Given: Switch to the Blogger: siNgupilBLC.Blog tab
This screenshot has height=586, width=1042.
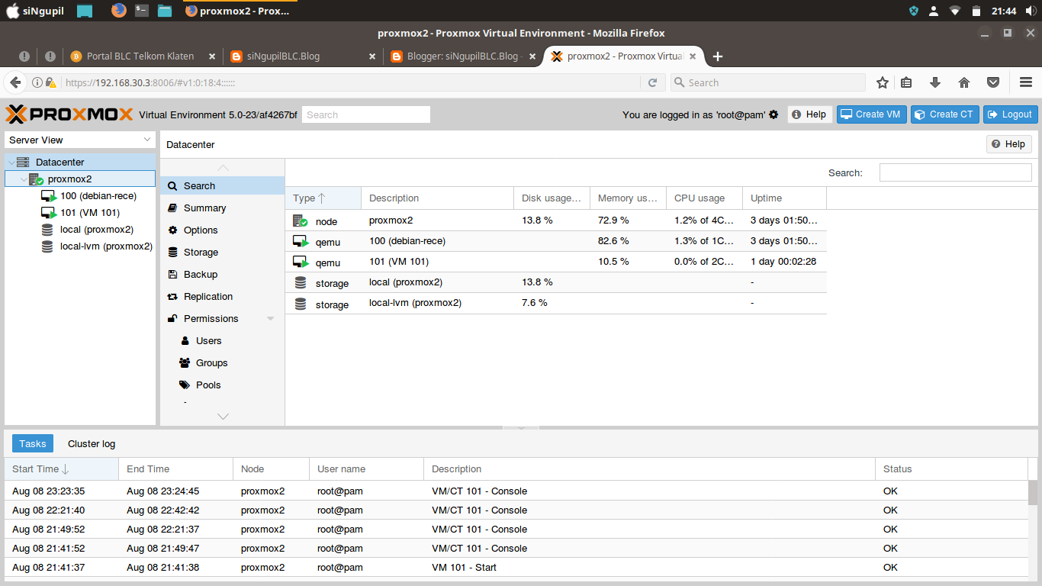Looking at the screenshot, I should tap(463, 56).
